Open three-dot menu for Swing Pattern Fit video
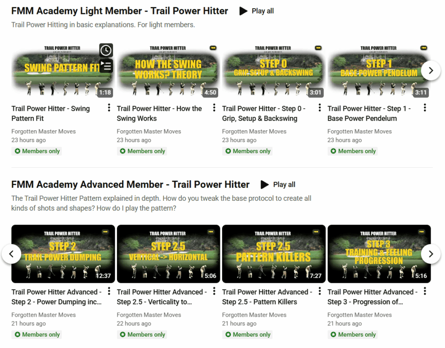The image size is (445, 348). (109, 108)
